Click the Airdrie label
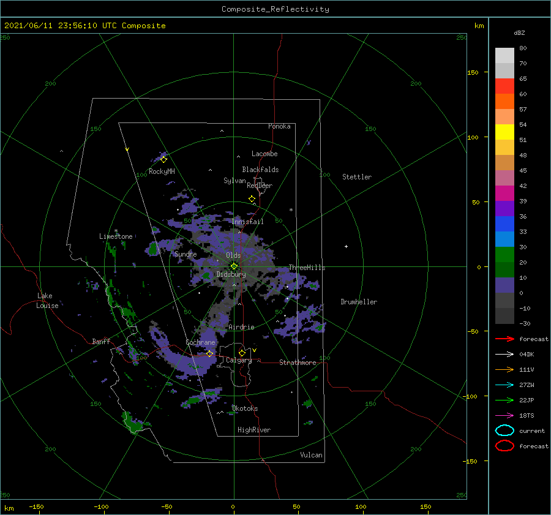The width and height of the screenshot is (551, 515). 241,327
